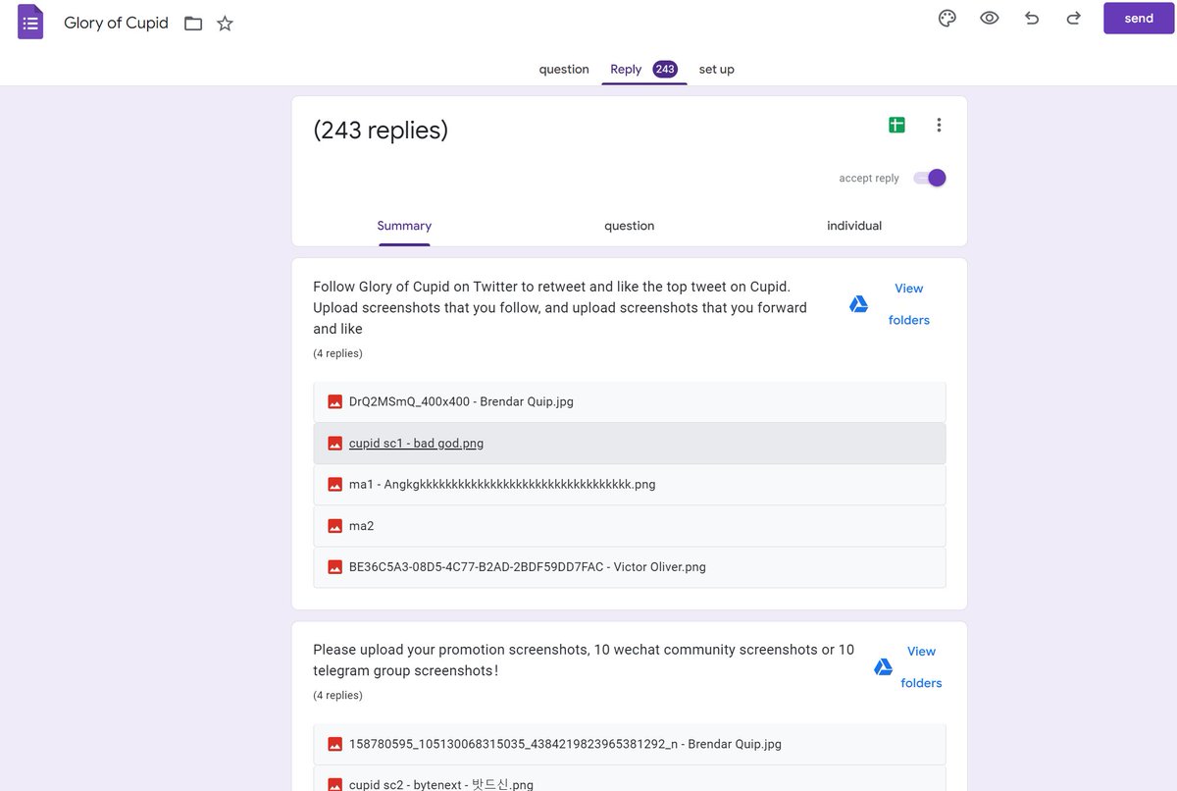Click image icon beside 158780595 file
The image size is (1177, 791).
point(334,744)
